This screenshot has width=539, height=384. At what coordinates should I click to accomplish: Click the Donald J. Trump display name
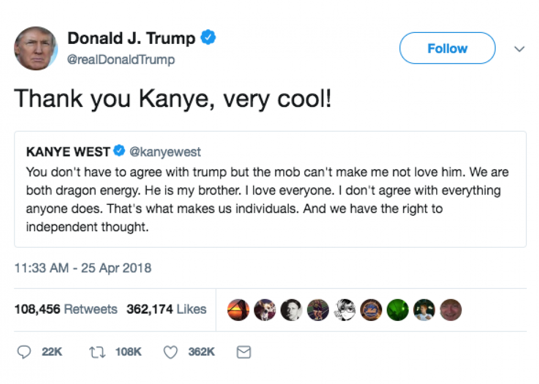click(131, 38)
